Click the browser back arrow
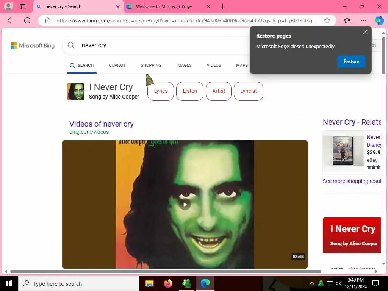The width and height of the screenshot is (388, 291). pos(11,20)
